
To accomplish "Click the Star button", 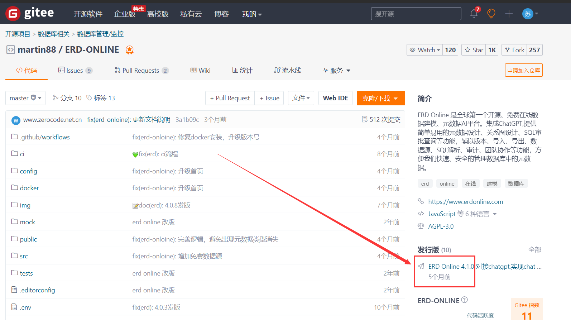I will pyautogui.click(x=474, y=50).
